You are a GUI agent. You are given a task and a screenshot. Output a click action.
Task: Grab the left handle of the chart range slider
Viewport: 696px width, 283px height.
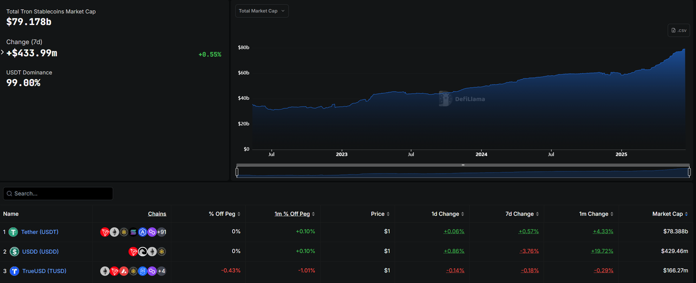pos(237,172)
